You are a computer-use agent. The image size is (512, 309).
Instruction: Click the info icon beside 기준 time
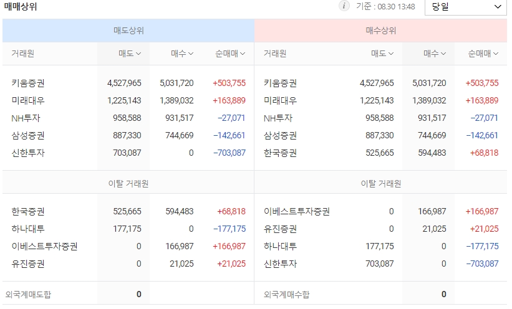pos(344,6)
